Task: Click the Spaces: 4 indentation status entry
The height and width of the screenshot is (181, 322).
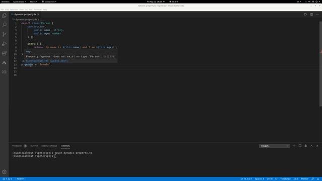Action: 260,179
